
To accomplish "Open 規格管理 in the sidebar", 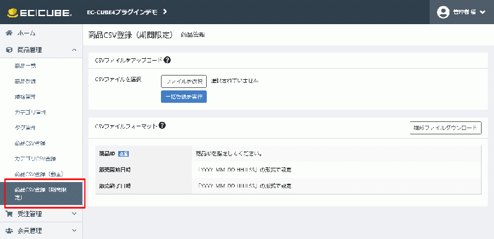I will [x=25, y=97].
